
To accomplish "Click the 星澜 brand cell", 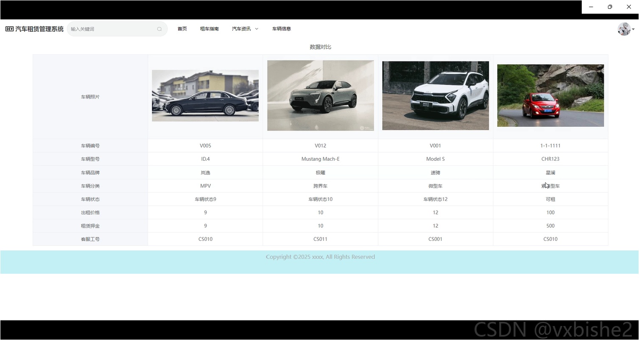I will coord(550,173).
